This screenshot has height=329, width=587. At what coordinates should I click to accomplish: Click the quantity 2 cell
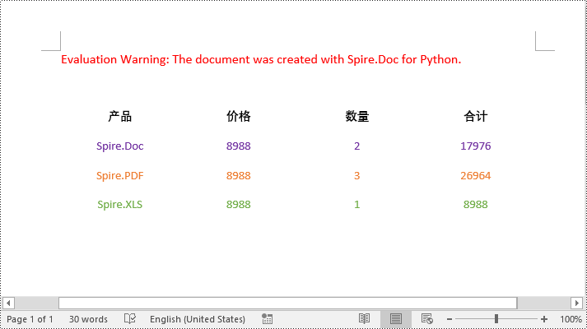[x=357, y=146]
